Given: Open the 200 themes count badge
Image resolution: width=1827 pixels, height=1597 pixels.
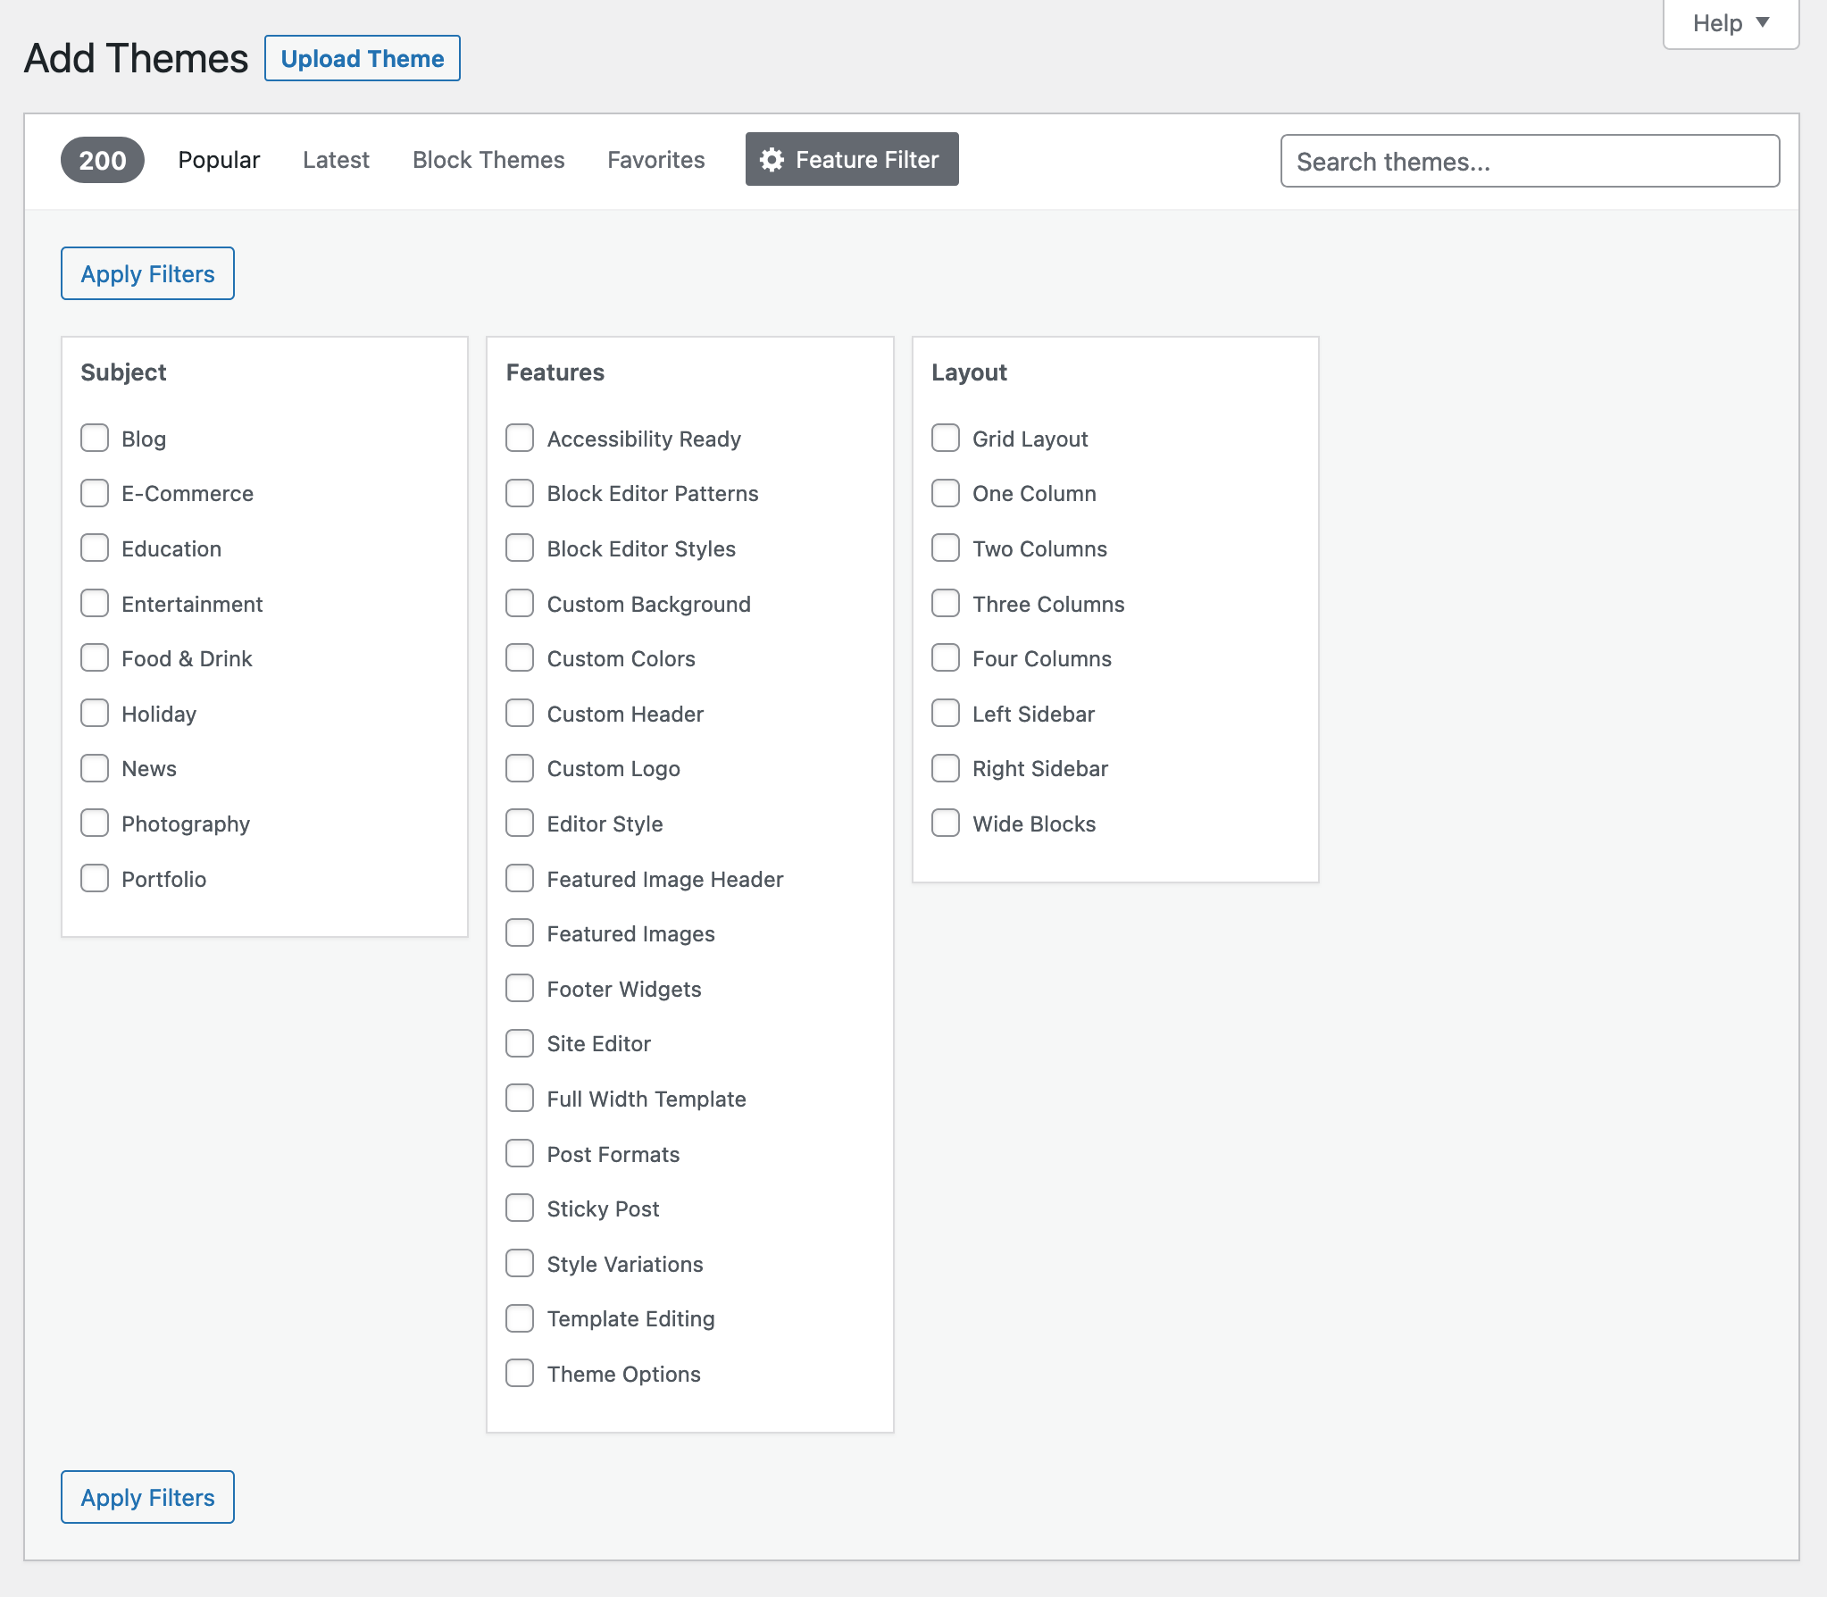Looking at the screenshot, I should (102, 161).
